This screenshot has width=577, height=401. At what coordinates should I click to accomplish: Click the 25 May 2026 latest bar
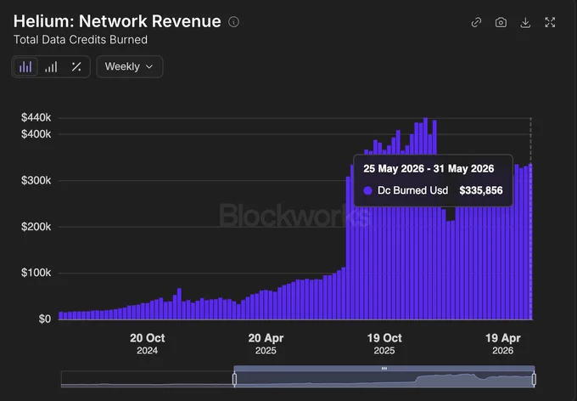[x=530, y=241]
